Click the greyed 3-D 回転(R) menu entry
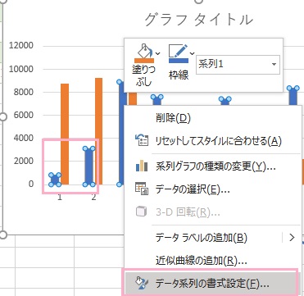The width and height of the screenshot is (304, 296). click(213, 212)
